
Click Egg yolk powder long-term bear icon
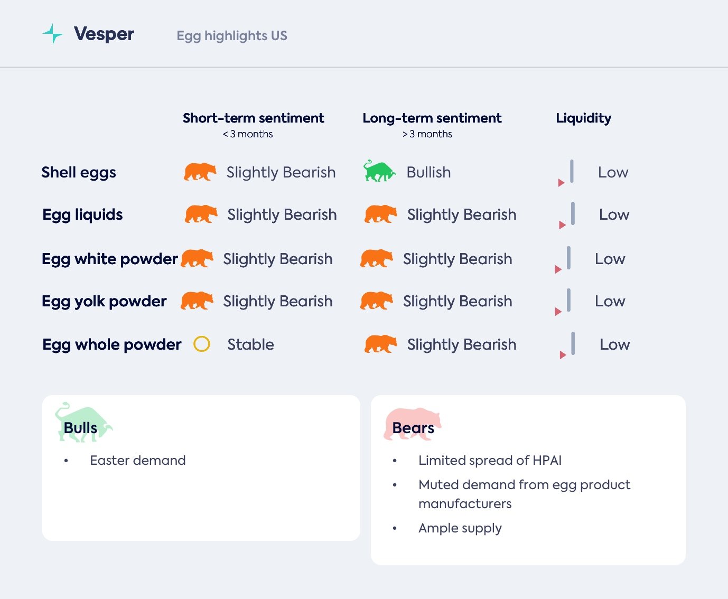(x=376, y=301)
